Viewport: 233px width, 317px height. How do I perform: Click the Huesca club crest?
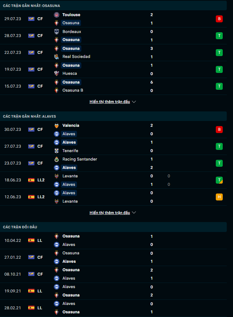click(57, 73)
